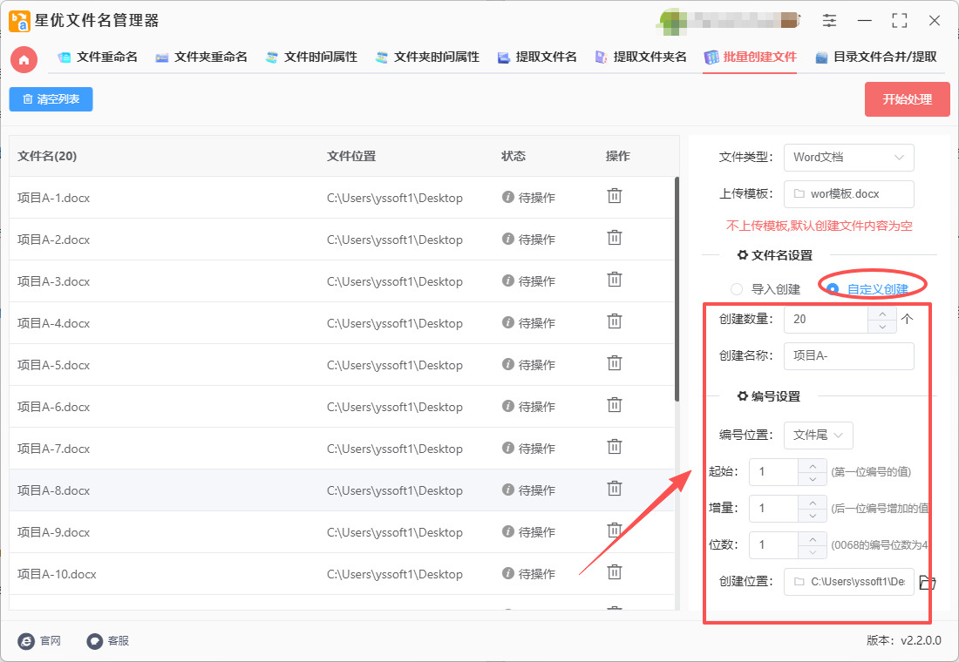This screenshot has height=662, width=959.
Task: Delete the 项目A-6.docx row
Action: (614, 405)
